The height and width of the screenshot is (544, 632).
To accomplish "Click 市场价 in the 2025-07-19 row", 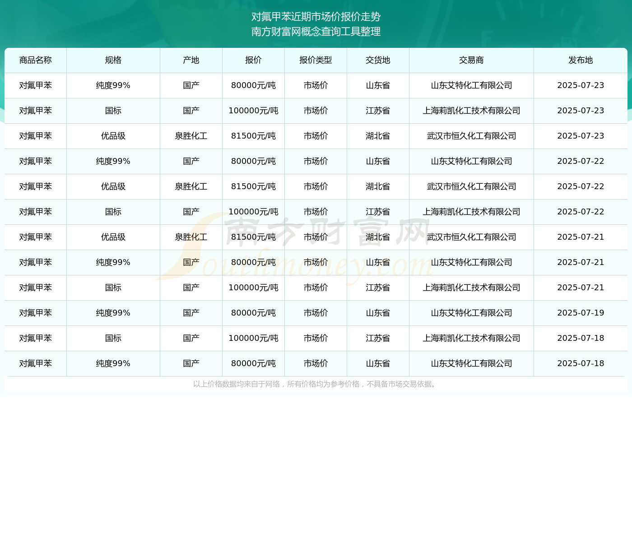I will pos(316,313).
